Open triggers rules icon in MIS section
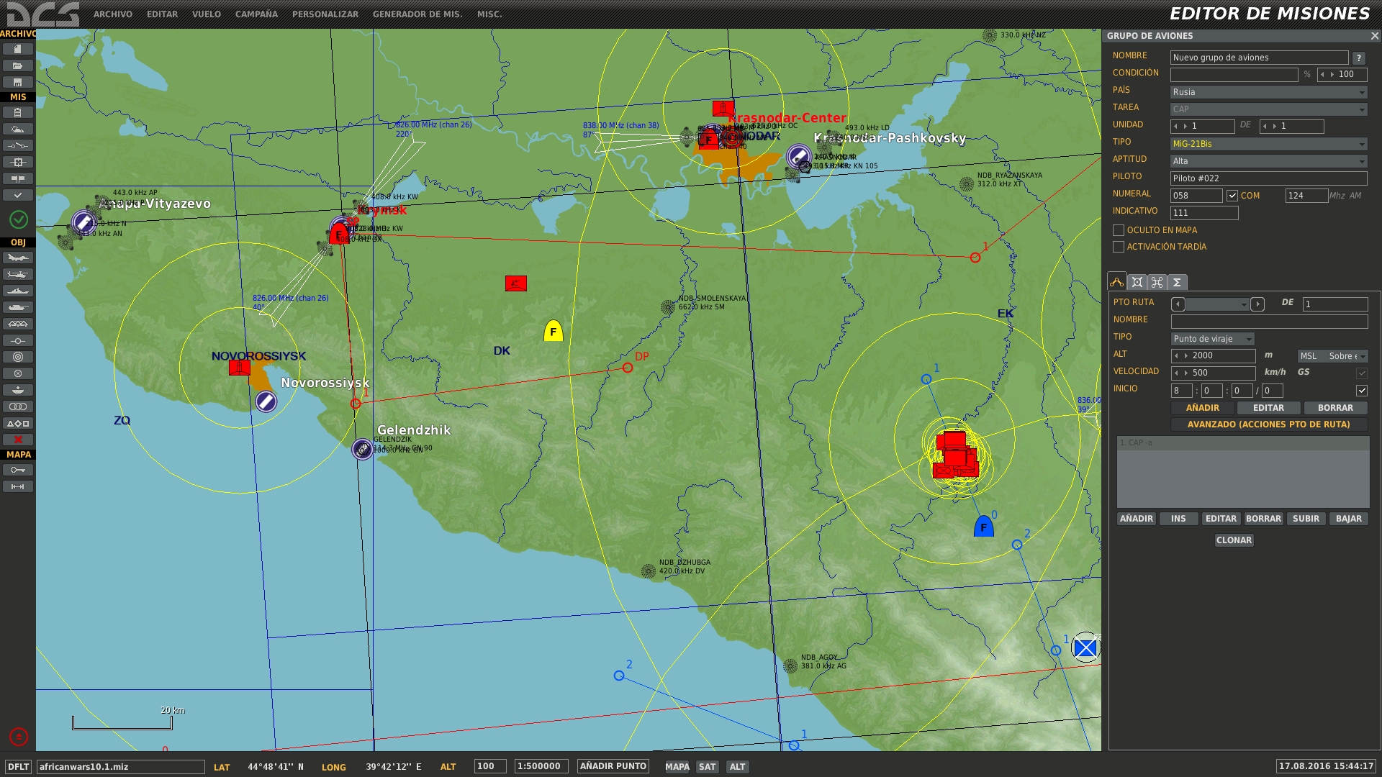 [x=18, y=145]
